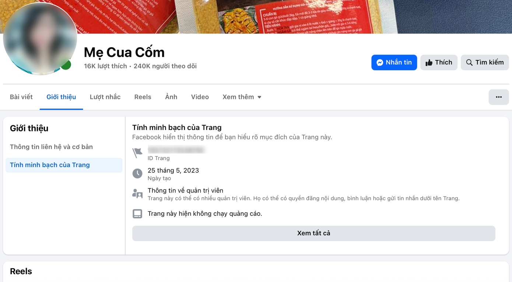This screenshot has height=282, width=512.
Task: Click the green online status dot
Action: point(66,65)
